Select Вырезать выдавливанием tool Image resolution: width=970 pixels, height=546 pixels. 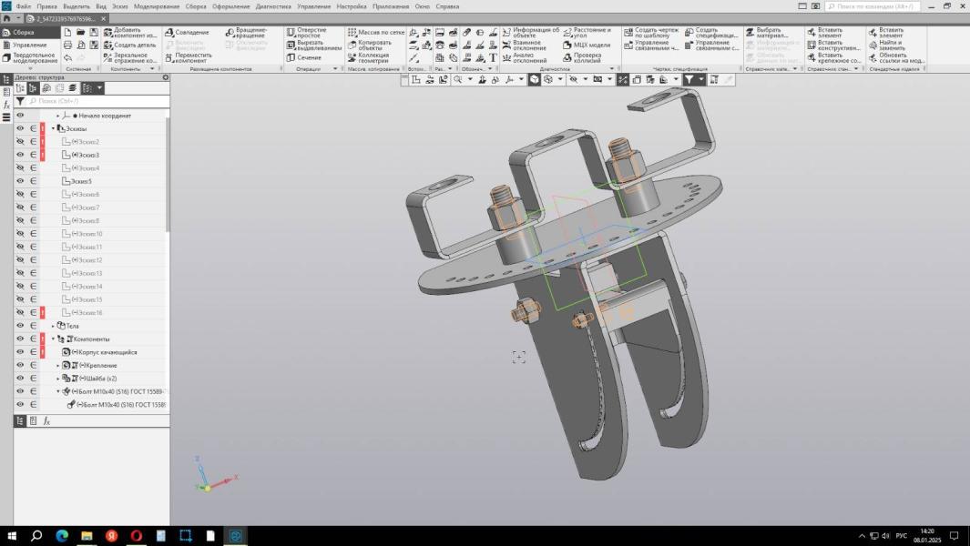(x=314, y=45)
